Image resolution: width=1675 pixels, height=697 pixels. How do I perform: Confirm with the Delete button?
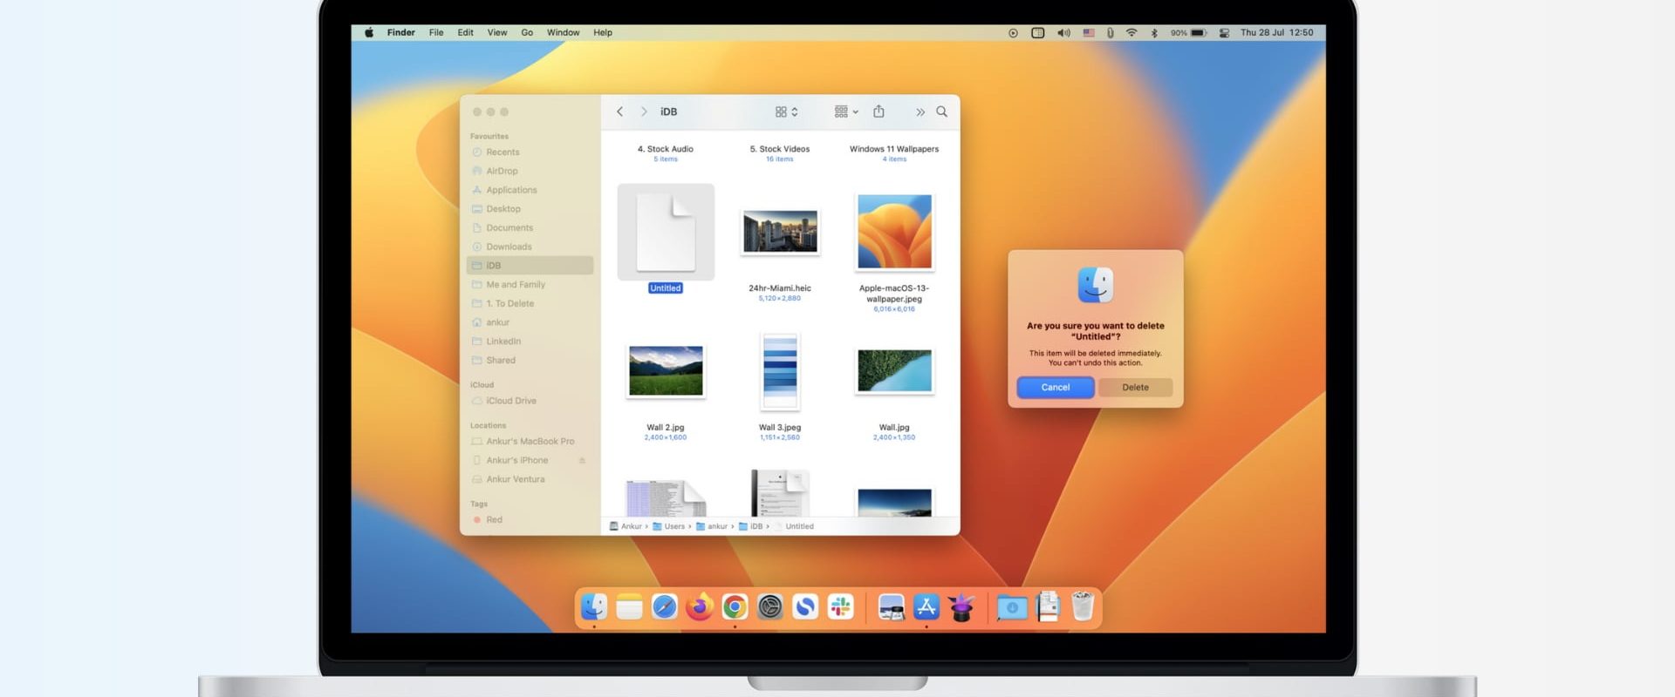tap(1135, 388)
